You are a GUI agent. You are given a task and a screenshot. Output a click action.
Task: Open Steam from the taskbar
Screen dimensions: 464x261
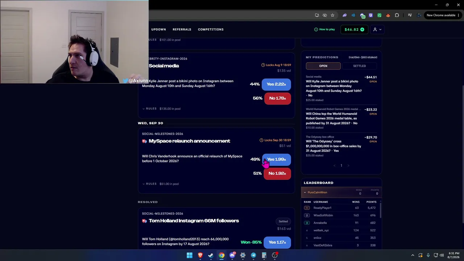[211, 256]
